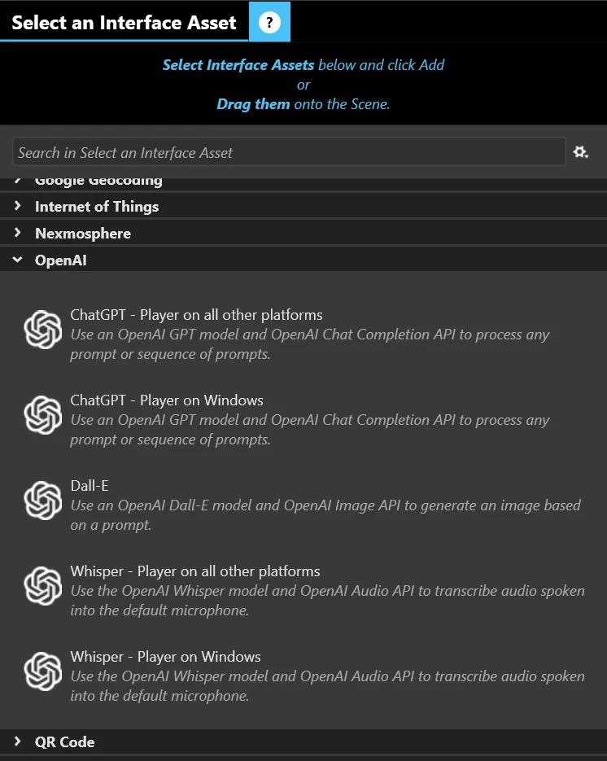
Task: Click the blue question mark help icon
Action: (269, 22)
